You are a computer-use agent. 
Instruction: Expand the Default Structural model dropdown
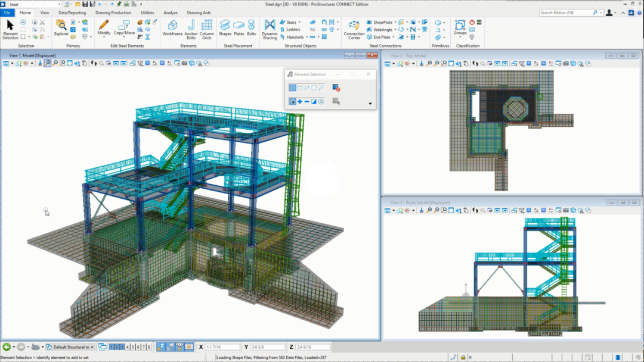[92, 347]
